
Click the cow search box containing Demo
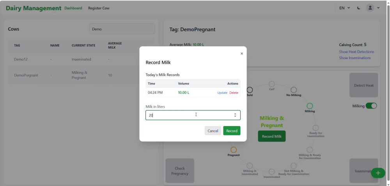(122, 29)
